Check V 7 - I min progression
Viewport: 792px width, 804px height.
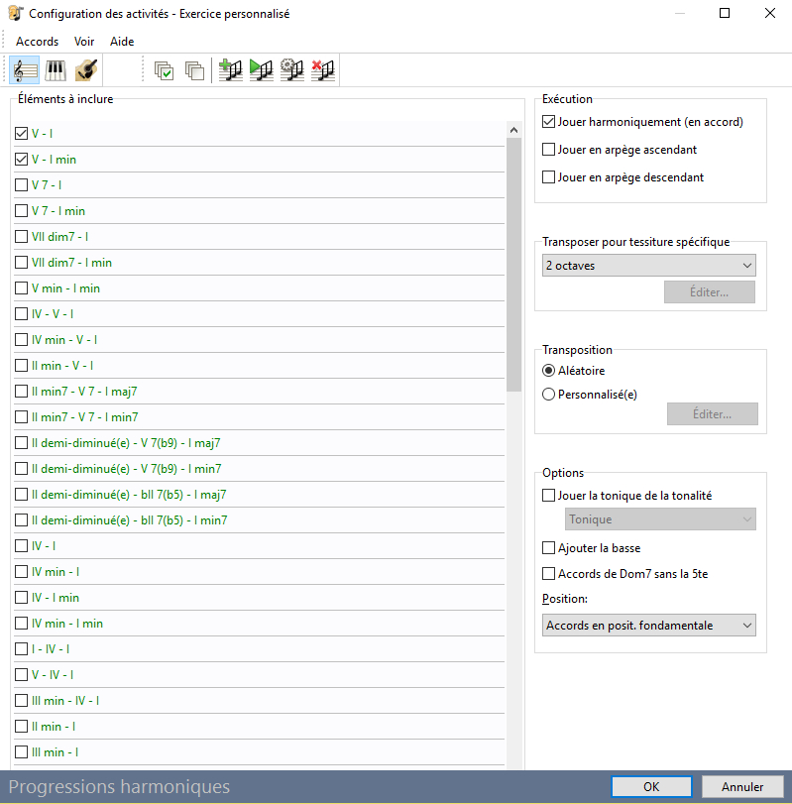(21, 211)
